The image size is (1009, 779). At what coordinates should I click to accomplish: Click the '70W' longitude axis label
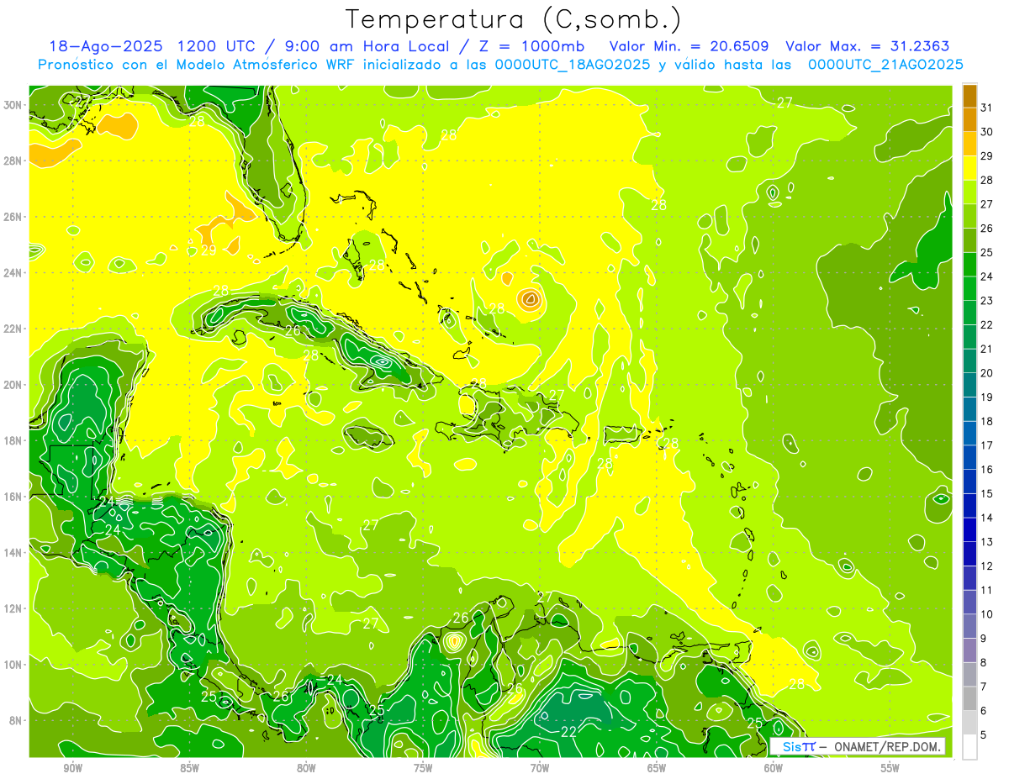pyautogui.click(x=540, y=768)
